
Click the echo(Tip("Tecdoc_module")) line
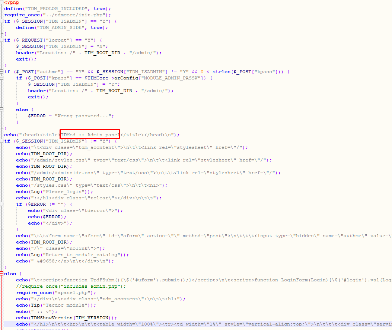pos(56,306)
